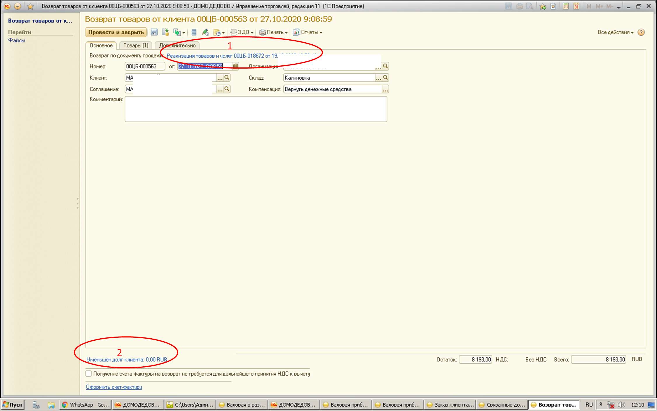Viewport: 657px width, 411px height.
Task: Switch to the Товары (1) tab
Action: click(136, 46)
